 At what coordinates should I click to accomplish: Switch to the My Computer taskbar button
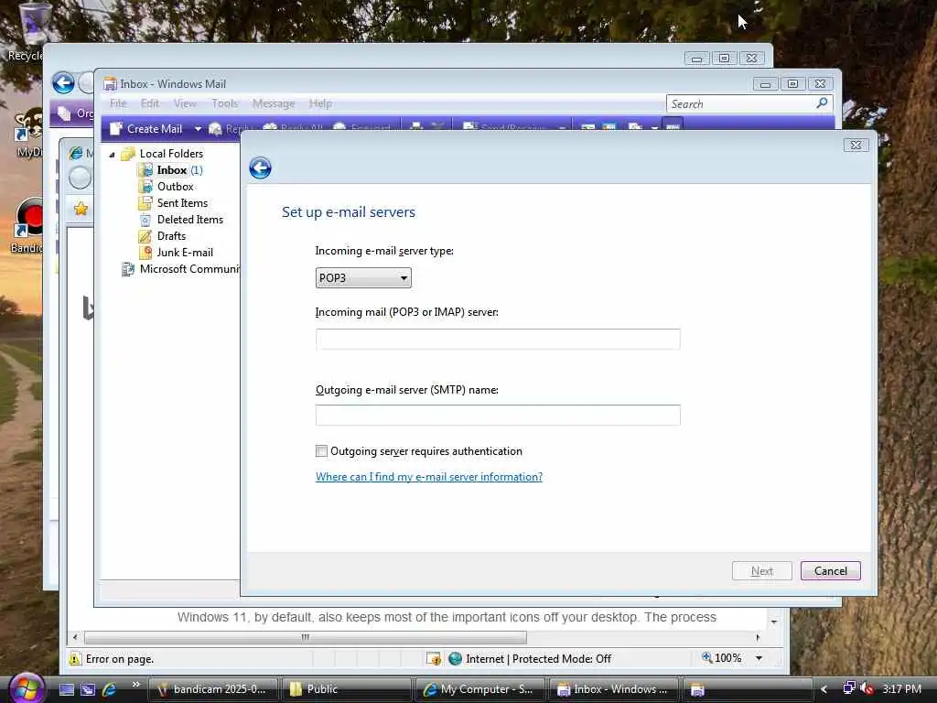(x=479, y=689)
